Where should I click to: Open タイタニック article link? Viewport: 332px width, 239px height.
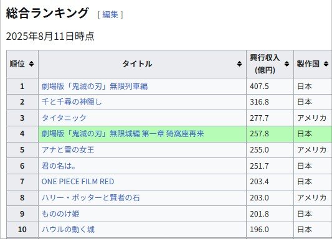(x=64, y=118)
